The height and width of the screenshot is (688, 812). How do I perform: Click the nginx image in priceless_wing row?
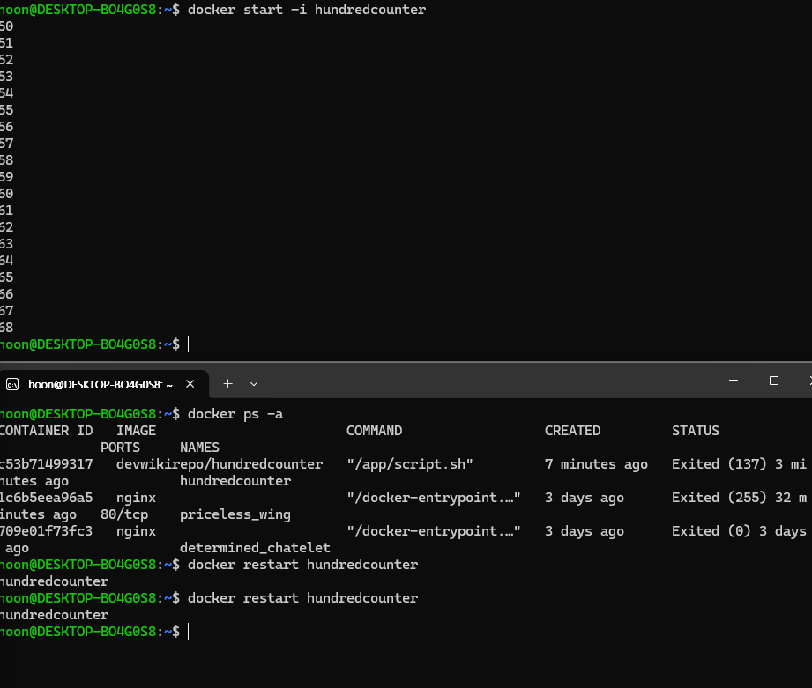pyautogui.click(x=136, y=498)
